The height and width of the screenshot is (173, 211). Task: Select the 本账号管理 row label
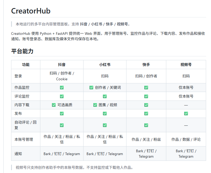tap(24, 139)
